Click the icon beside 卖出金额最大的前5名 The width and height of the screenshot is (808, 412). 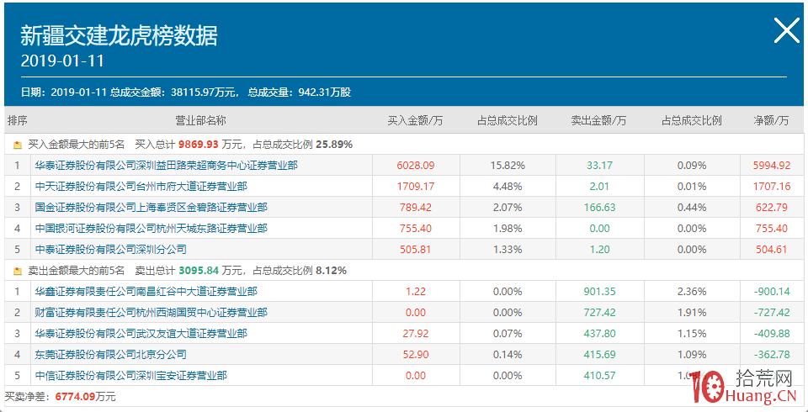[x=18, y=271]
